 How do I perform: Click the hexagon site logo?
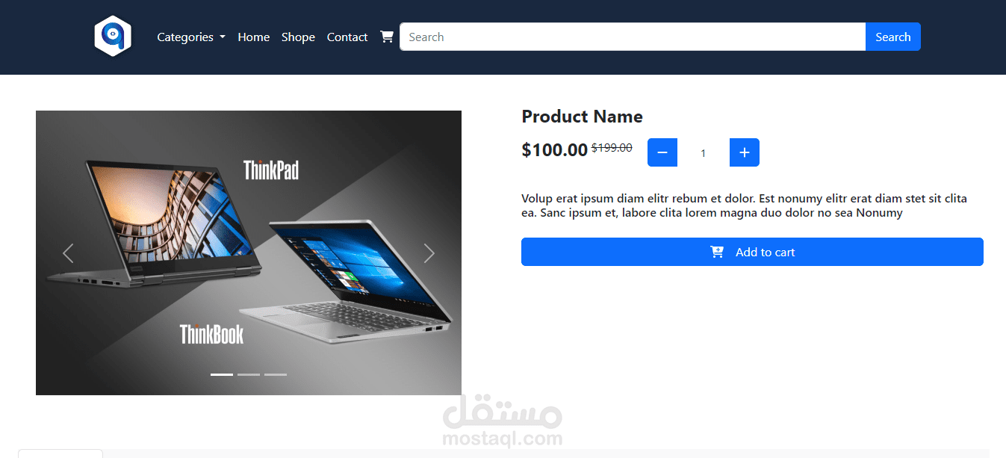click(x=113, y=36)
